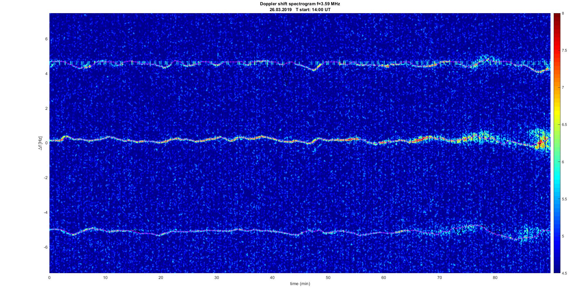585x293 pixels.
Task: Click the x-axis label 'time (min)'
Action: pyautogui.click(x=300, y=284)
